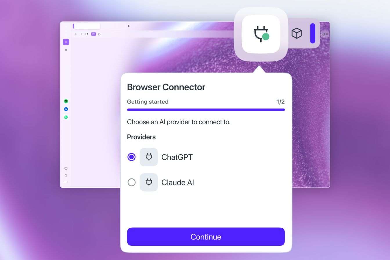Click the AI button in the toolbar

[x=325, y=34]
